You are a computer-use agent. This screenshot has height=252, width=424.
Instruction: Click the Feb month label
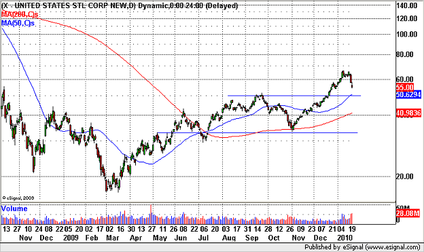[92, 238]
